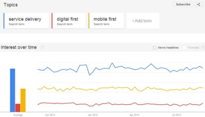Click the Topics heading

[x=11, y=5]
